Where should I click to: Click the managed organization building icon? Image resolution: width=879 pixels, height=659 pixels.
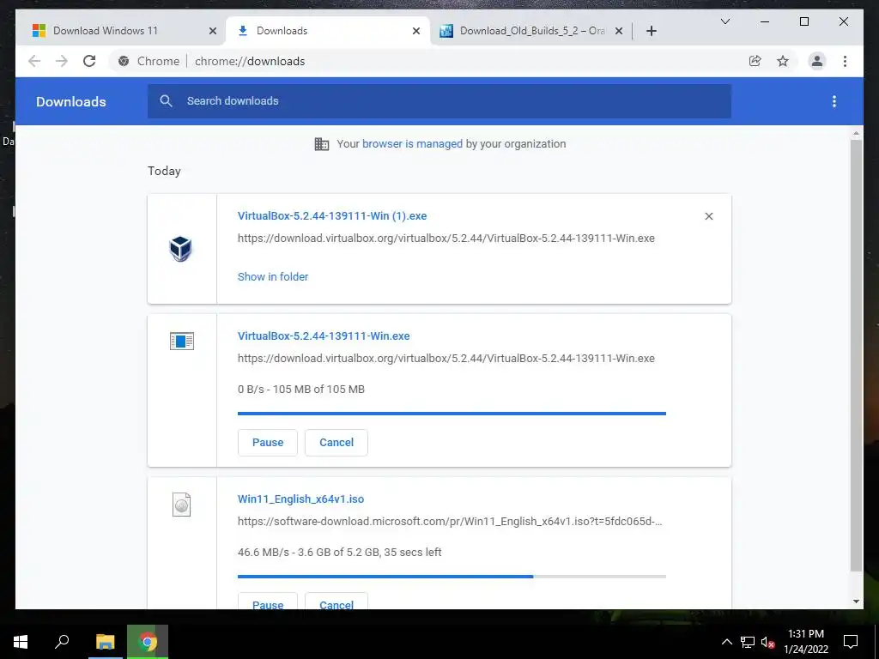tap(322, 144)
